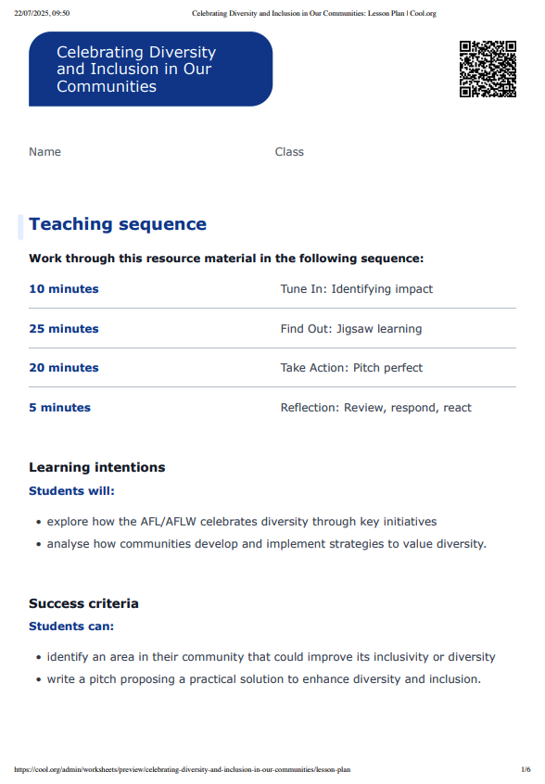Click Find Out: Jigsaw learning
The height and width of the screenshot is (784, 545).
click(x=351, y=329)
